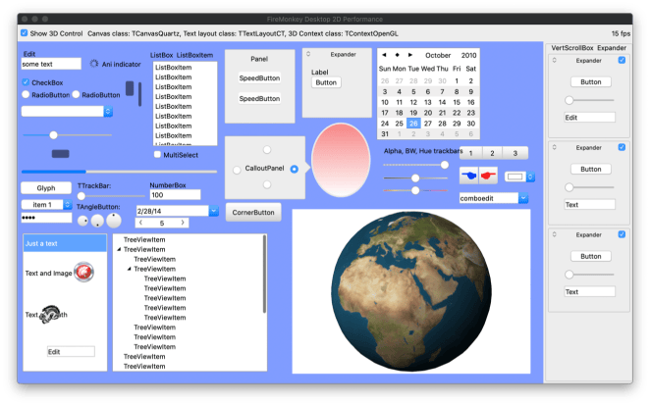
Task: Click the Hue trackbar thumb
Action: [x=415, y=190]
